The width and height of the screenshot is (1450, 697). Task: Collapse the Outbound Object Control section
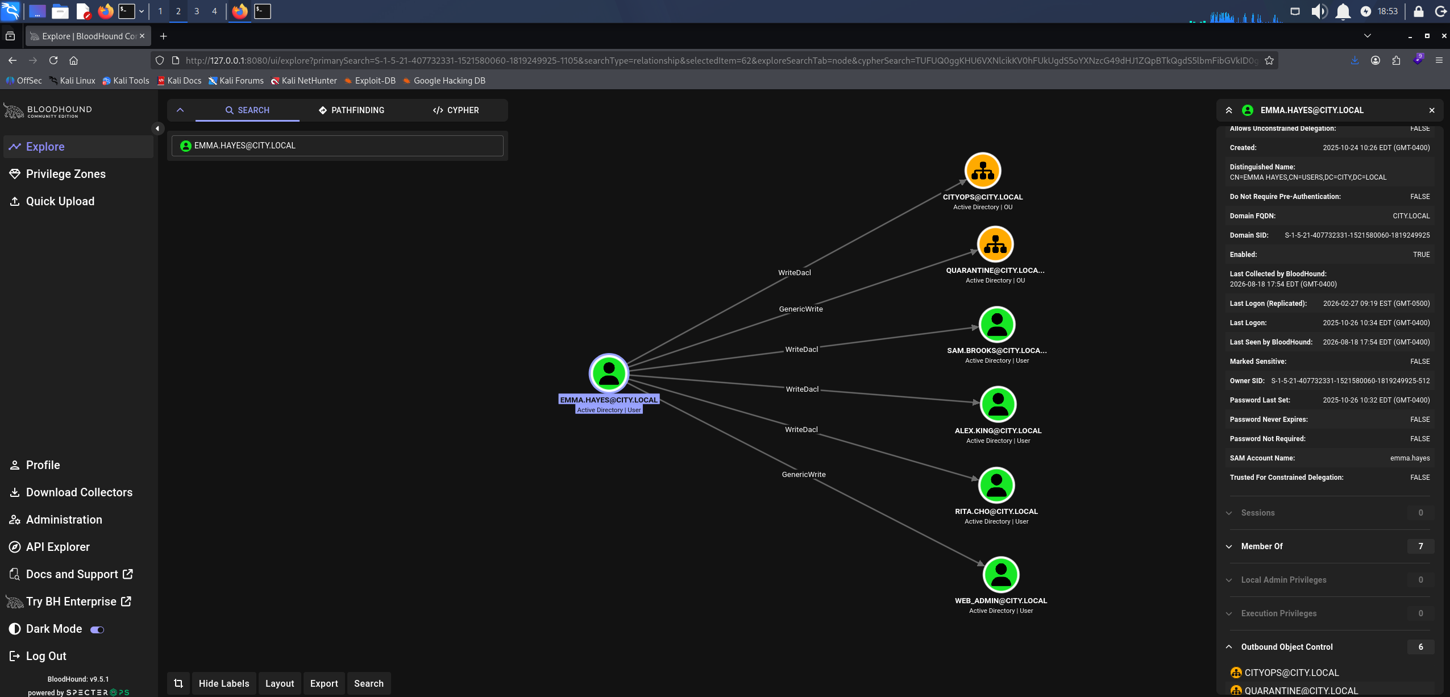(x=1329, y=647)
